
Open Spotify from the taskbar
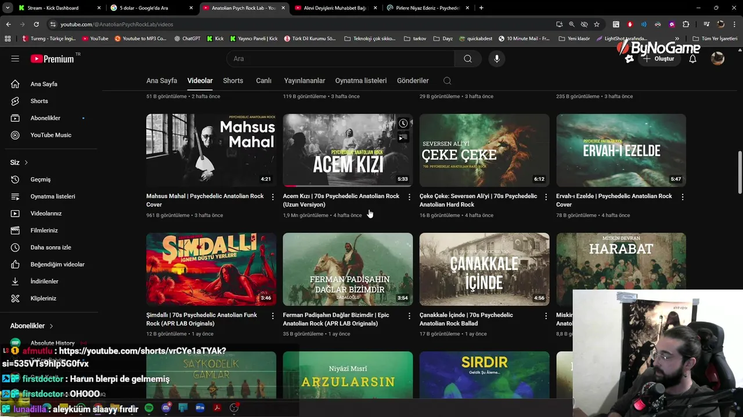(149, 408)
